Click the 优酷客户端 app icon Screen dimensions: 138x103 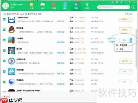pos(12,61)
